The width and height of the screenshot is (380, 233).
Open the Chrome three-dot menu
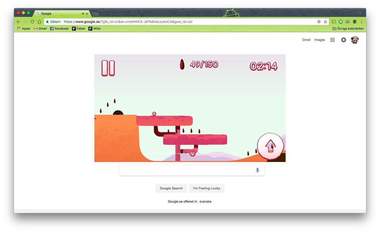coord(362,22)
